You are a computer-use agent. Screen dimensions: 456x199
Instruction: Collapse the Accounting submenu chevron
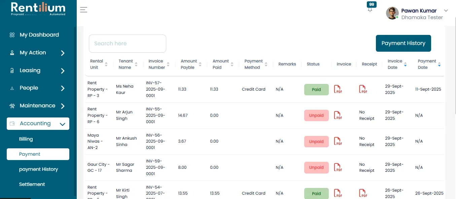(x=62, y=124)
